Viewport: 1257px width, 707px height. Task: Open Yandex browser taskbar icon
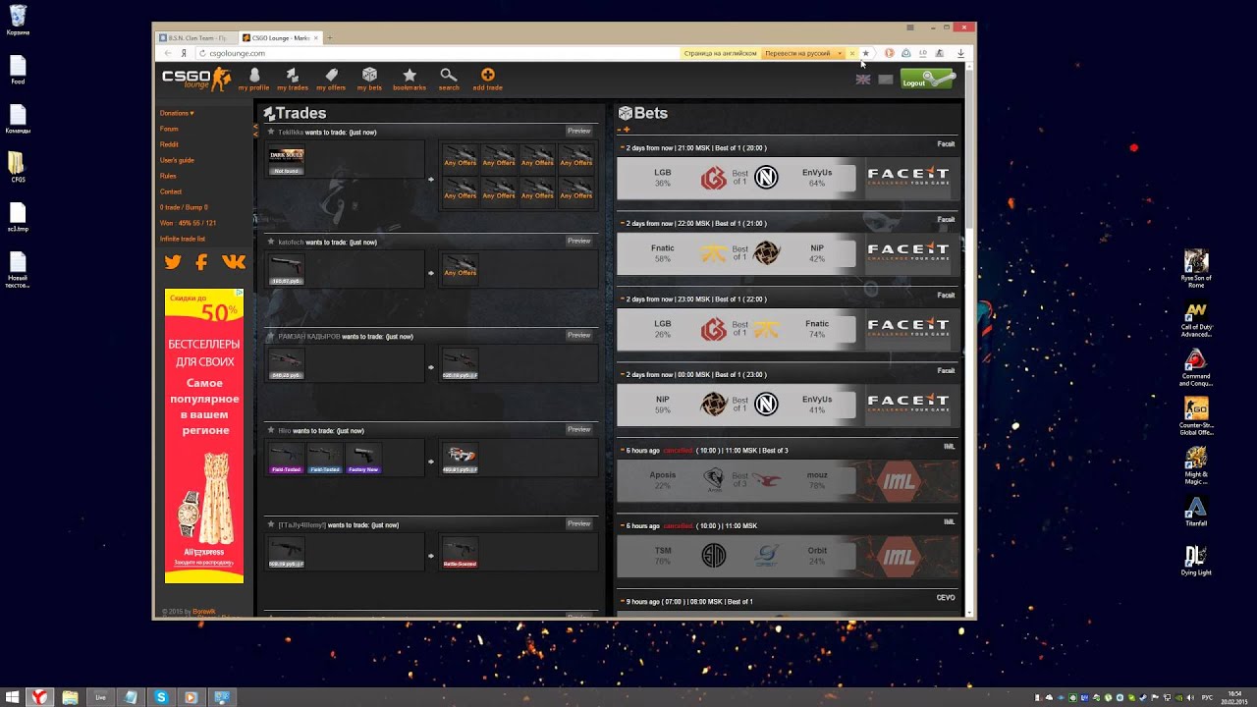click(40, 697)
